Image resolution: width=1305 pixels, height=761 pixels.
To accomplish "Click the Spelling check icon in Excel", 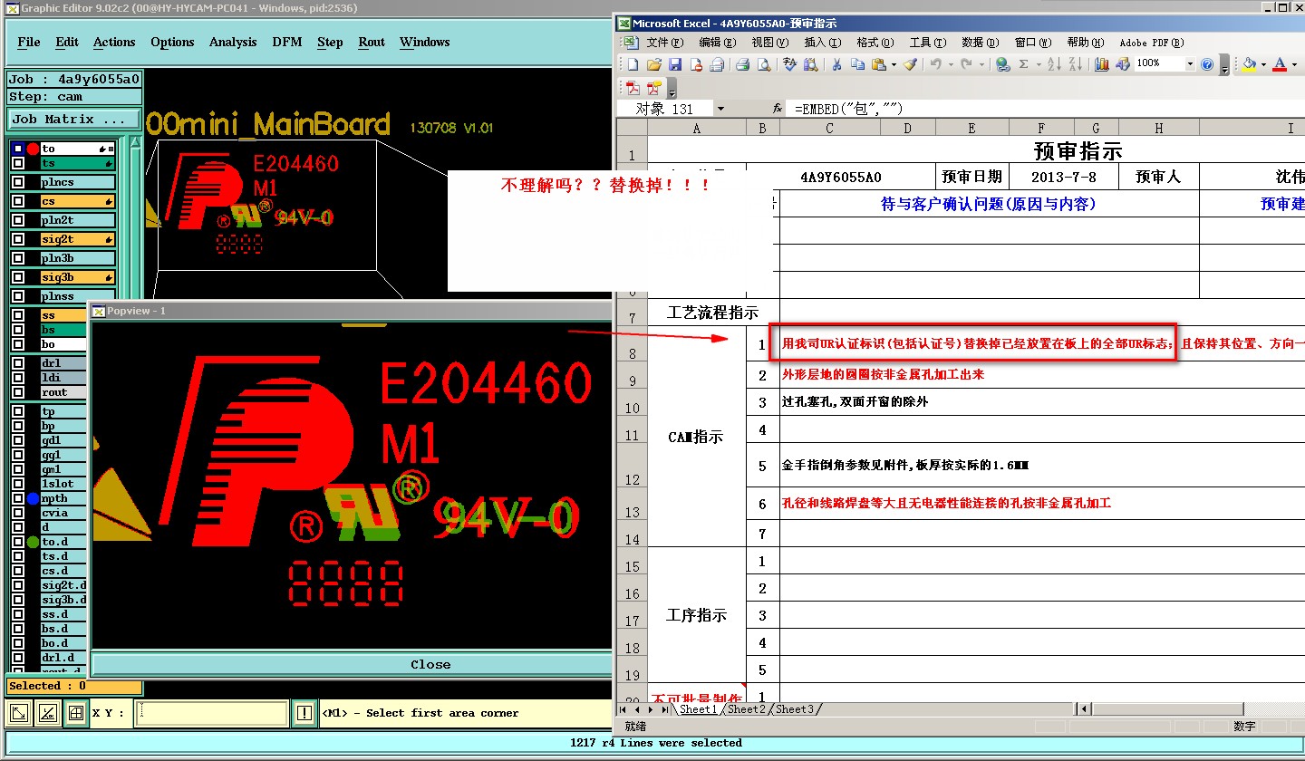I will click(789, 64).
